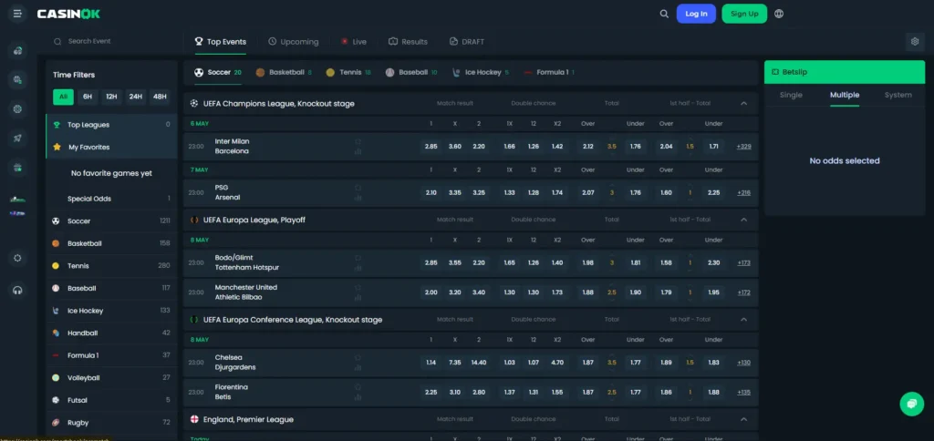Expand Soccer in the sports sidebar

111,220
